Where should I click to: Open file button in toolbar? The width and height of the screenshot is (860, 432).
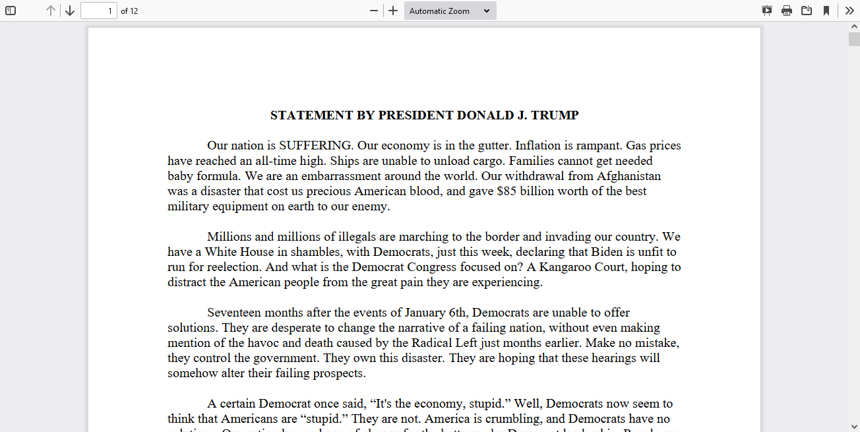coord(807,11)
